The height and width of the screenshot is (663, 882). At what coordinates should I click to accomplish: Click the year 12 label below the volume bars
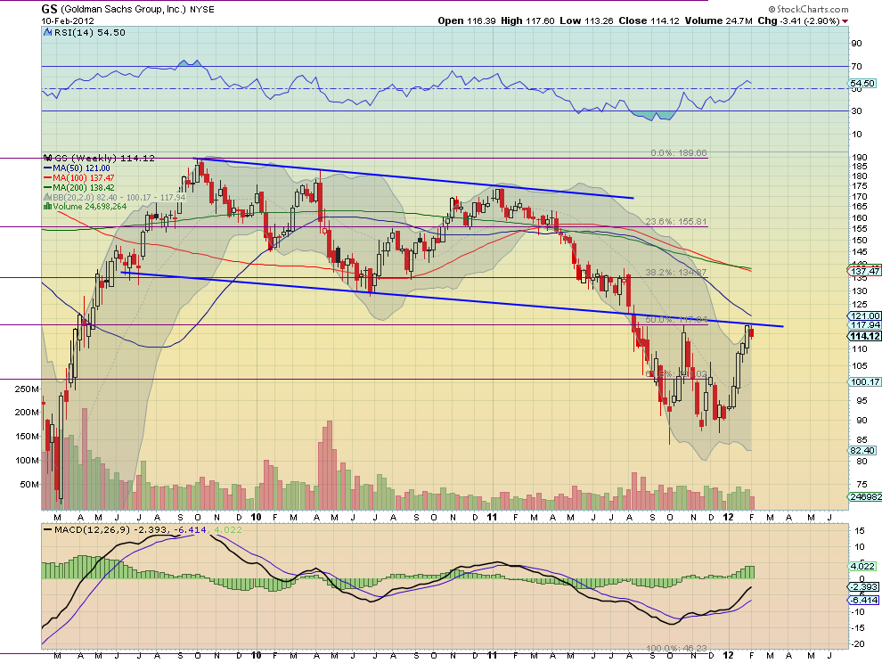click(x=728, y=517)
